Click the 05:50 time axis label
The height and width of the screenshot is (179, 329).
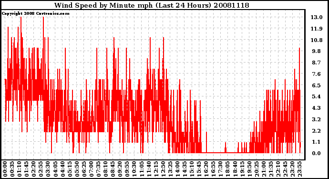click(x=77, y=169)
